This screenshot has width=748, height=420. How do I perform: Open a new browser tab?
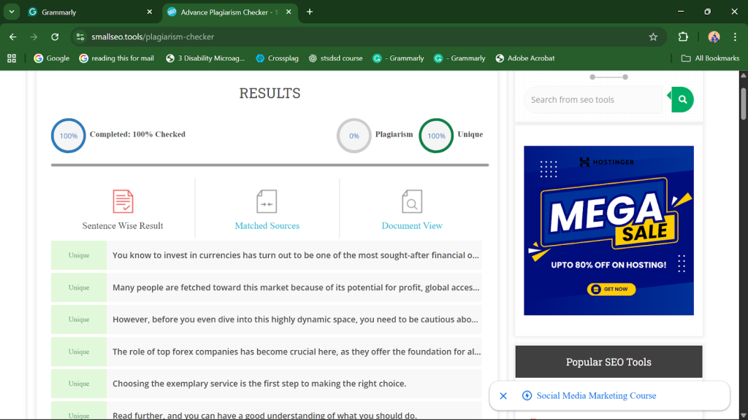click(310, 12)
